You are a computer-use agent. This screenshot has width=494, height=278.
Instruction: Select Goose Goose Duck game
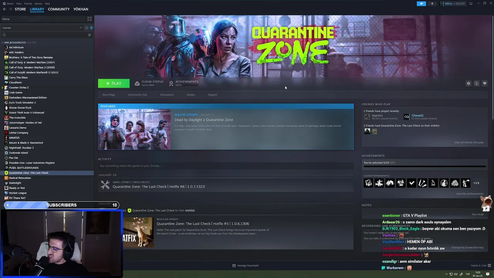20,108
